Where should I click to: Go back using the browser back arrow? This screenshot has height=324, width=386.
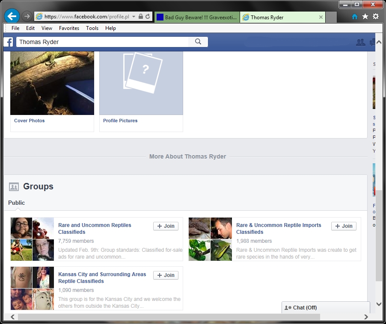[12, 16]
